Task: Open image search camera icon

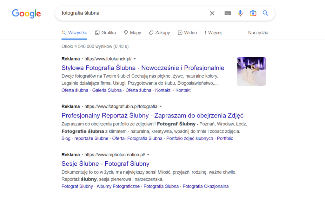Action: click(253, 13)
